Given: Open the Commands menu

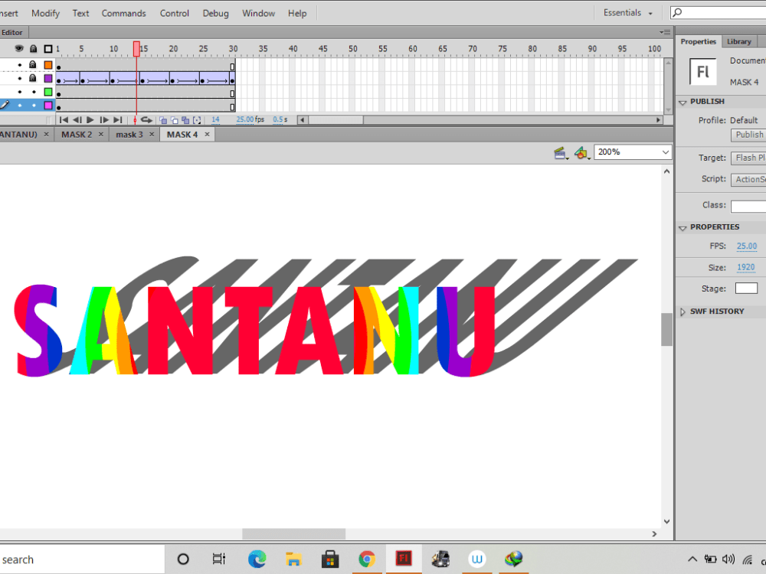Looking at the screenshot, I should coord(123,13).
